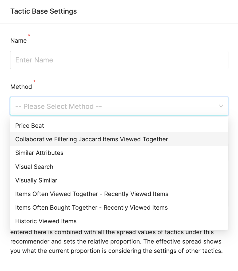Viewport: 238px width, 271px height.
Task: Pick Historic Viewed Items option
Action: (46, 221)
